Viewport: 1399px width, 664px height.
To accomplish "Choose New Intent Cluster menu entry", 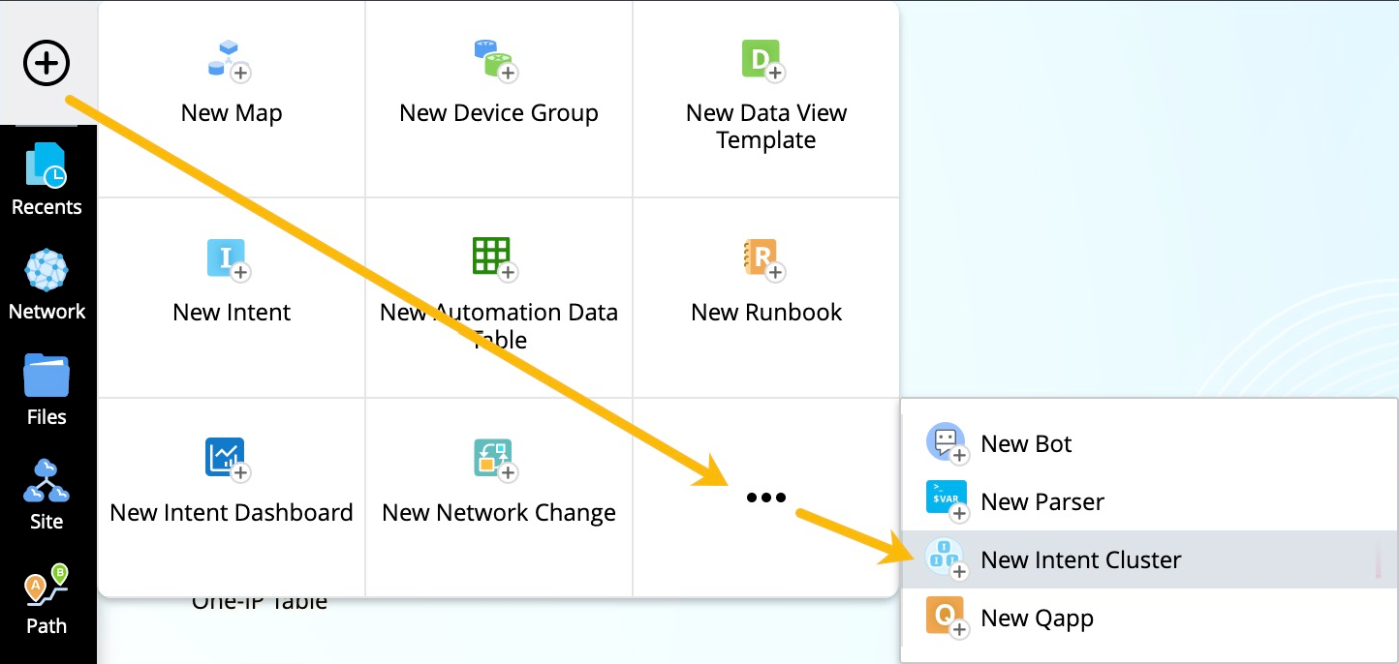I will [x=1080, y=560].
